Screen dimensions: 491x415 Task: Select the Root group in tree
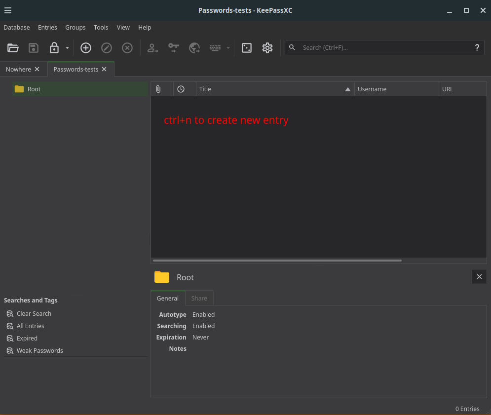(34, 89)
